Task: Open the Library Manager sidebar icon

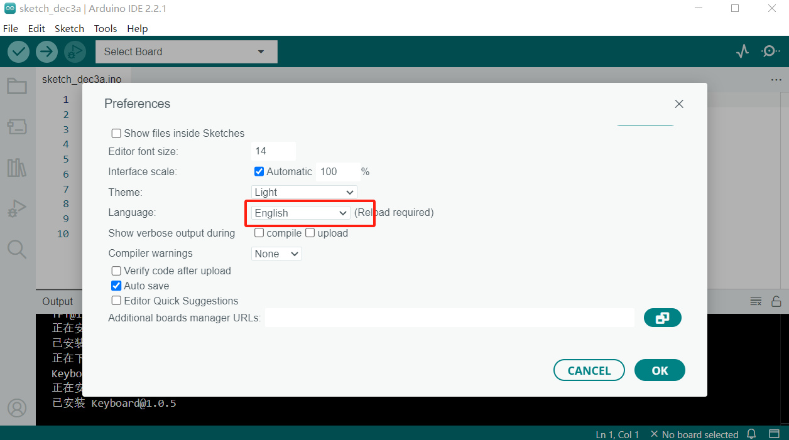Action: (x=17, y=168)
